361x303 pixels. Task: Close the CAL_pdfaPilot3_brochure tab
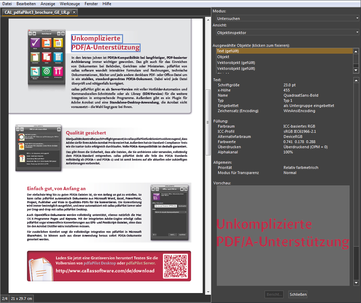[x=74, y=12]
